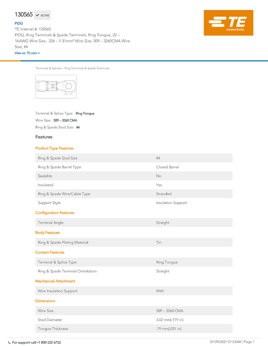The height and width of the screenshot is (346, 268).
Task: Open Ring Terminals & Spade Terminals breadcrumb
Action: coord(86,68)
